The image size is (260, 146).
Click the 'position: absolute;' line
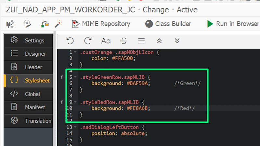[119, 133]
